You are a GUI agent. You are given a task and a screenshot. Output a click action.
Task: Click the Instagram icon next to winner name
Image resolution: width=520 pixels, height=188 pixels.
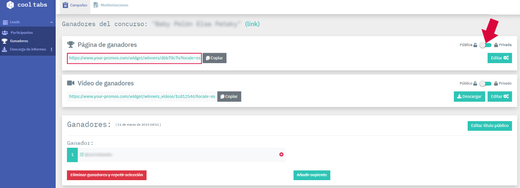coord(82,154)
